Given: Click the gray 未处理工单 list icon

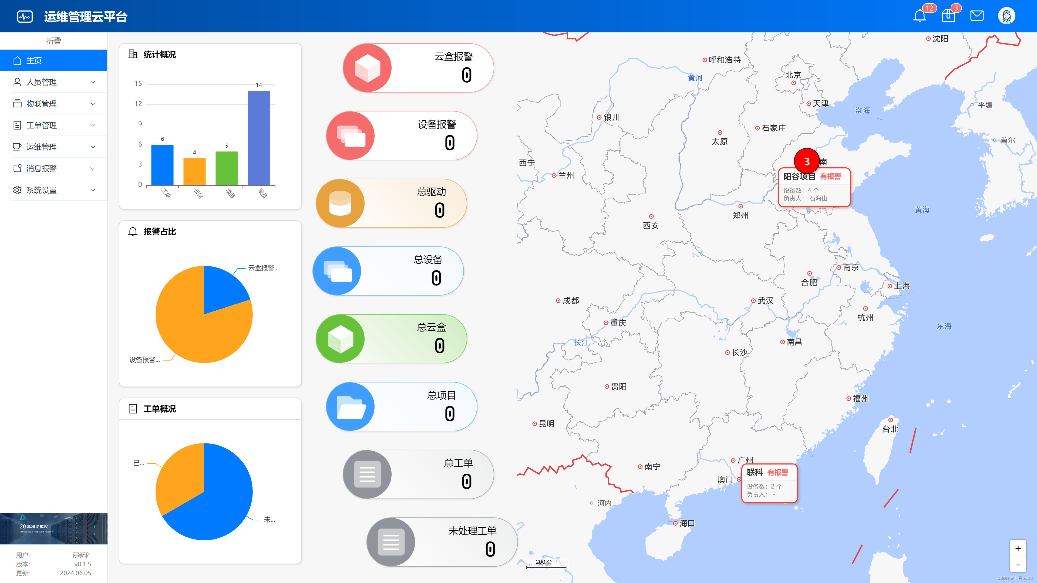Looking at the screenshot, I should [x=391, y=542].
